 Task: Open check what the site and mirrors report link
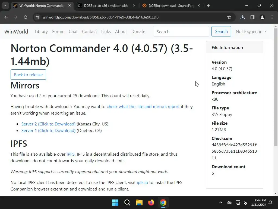(143, 107)
